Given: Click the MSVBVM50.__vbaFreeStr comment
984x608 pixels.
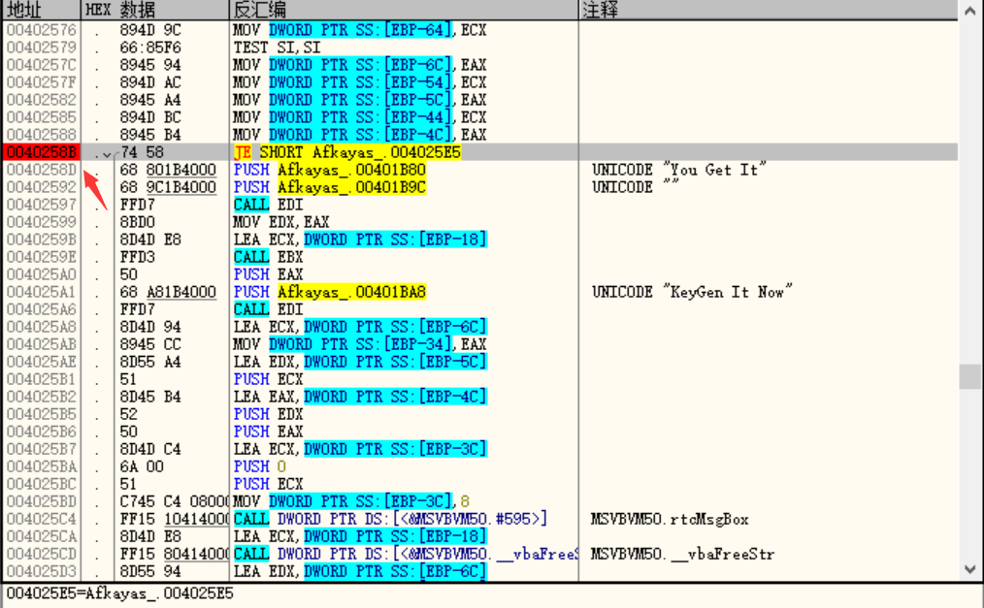Looking at the screenshot, I should click(683, 555).
